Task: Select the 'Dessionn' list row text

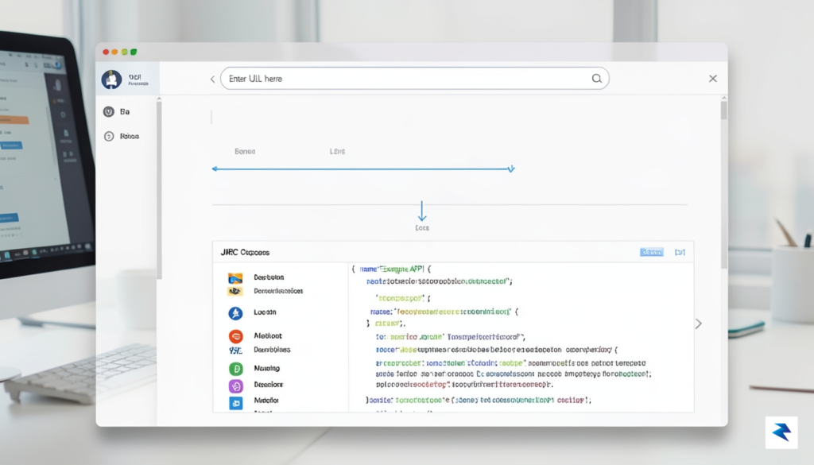Action: 269,385
